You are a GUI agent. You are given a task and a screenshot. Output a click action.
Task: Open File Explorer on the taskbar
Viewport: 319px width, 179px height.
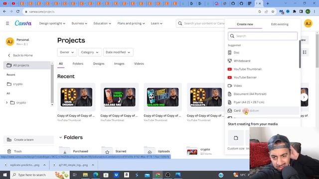click(x=85, y=175)
